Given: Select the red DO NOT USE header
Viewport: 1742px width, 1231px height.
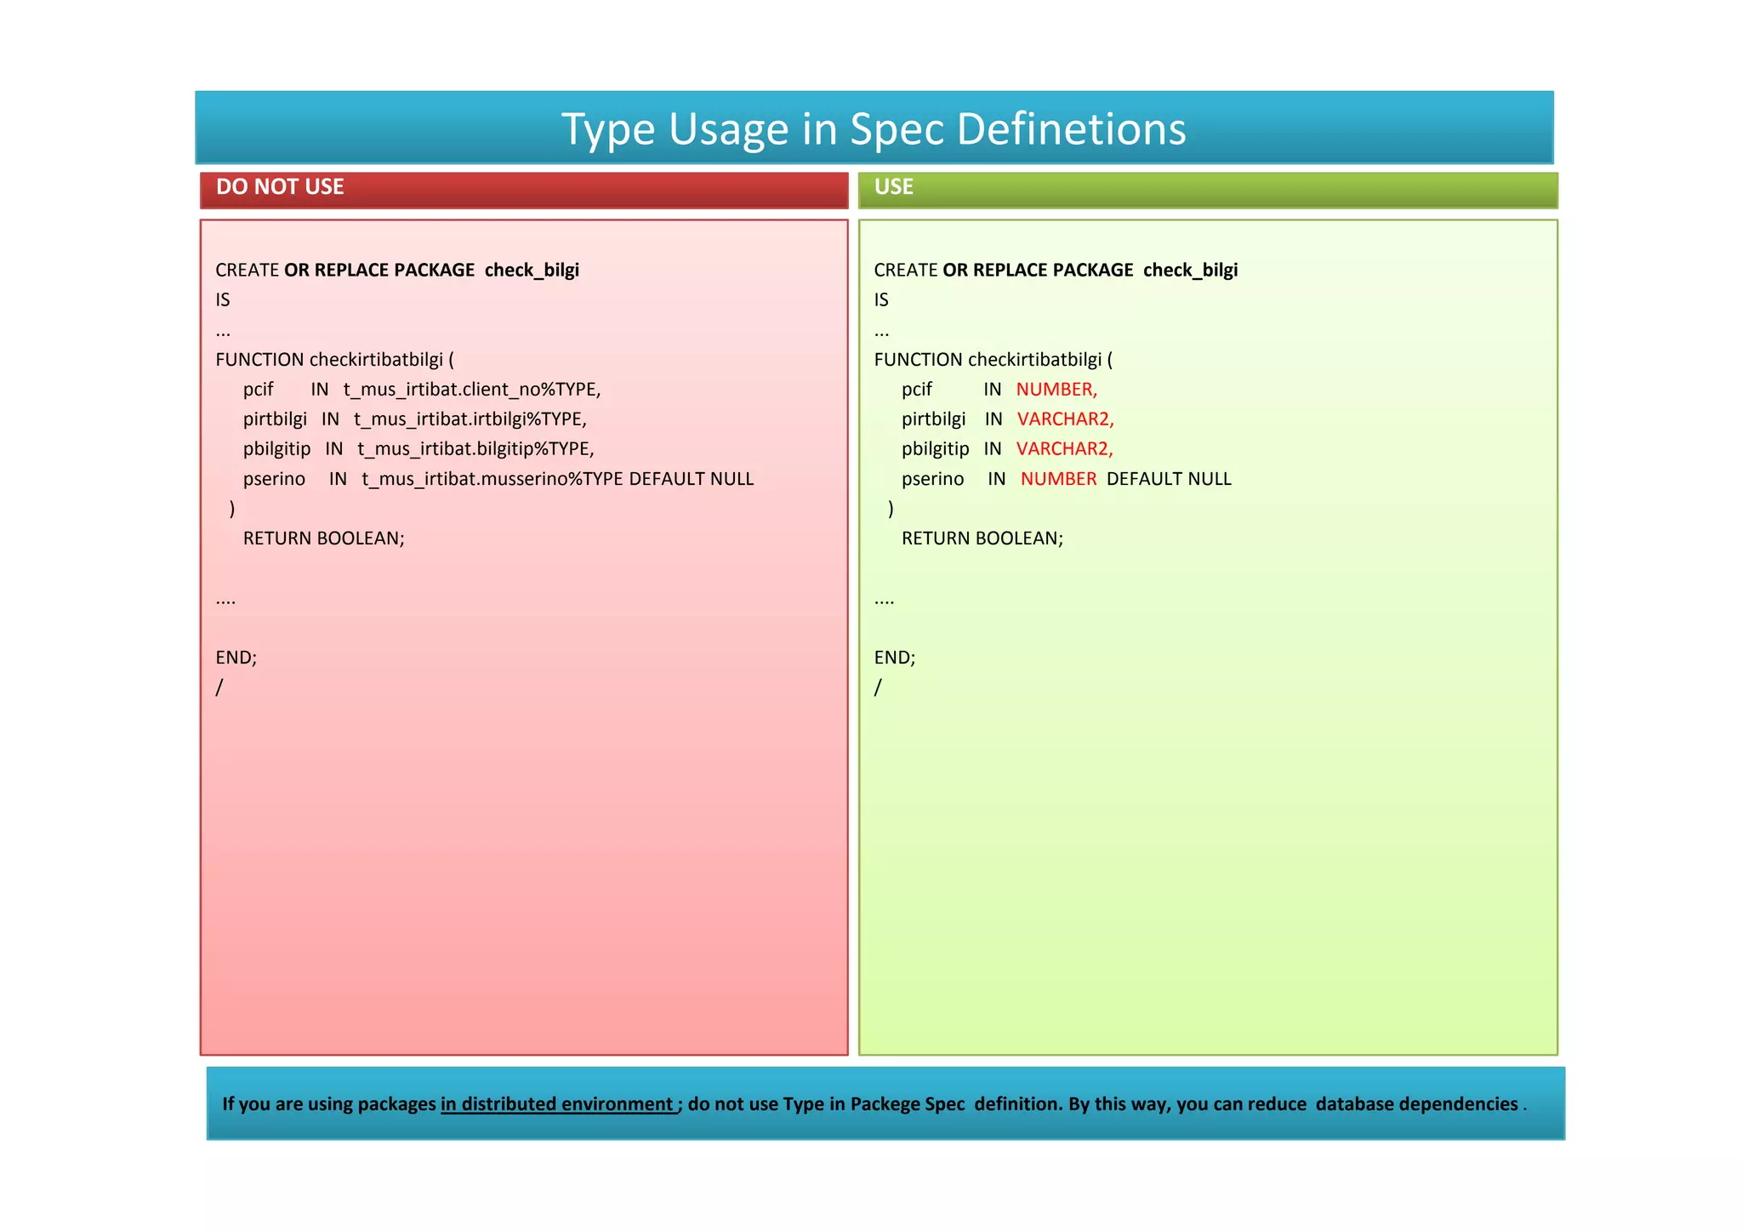Looking at the screenshot, I should coord(524,189).
